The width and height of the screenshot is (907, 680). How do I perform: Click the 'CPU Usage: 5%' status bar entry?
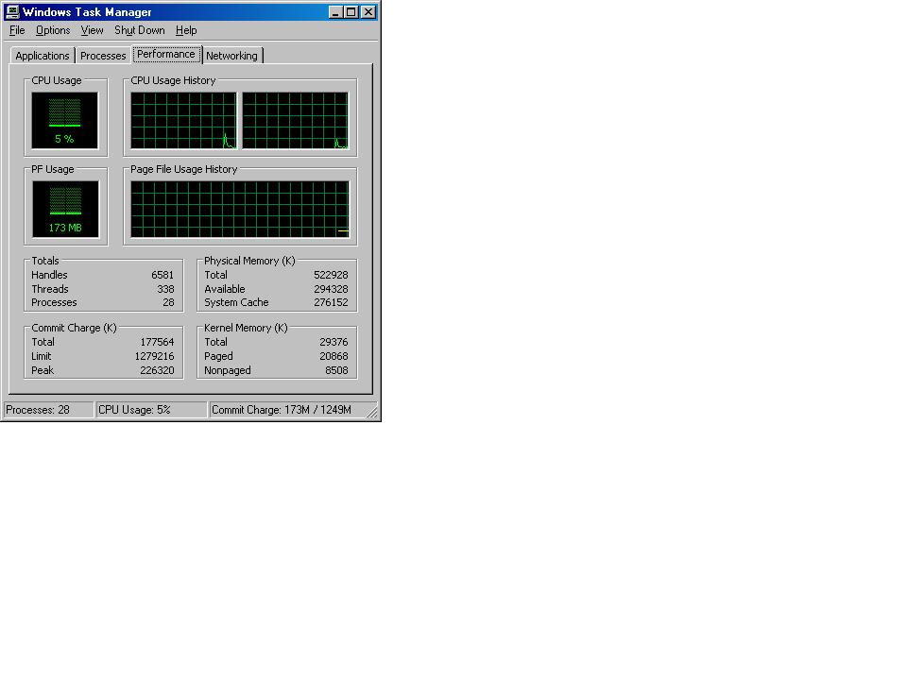(x=151, y=410)
